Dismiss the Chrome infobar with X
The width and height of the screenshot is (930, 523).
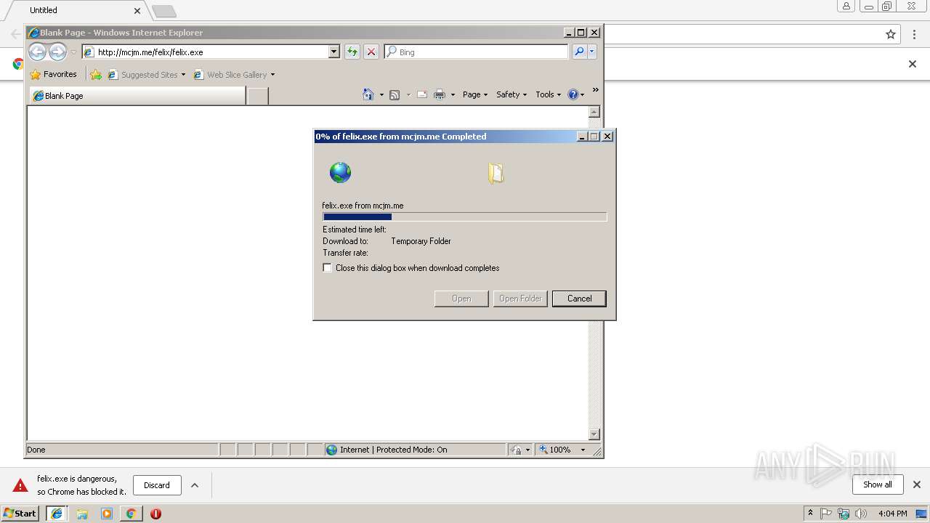913,64
